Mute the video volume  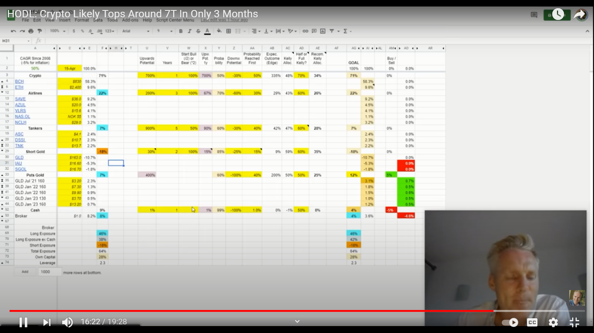click(67, 322)
